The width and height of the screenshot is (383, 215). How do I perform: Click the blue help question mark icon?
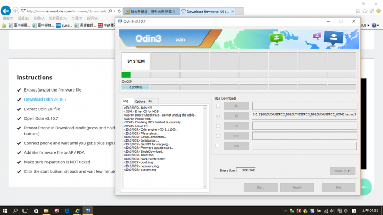pyautogui.click(x=374, y=26)
